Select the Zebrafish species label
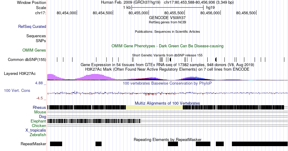 coord(38,135)
